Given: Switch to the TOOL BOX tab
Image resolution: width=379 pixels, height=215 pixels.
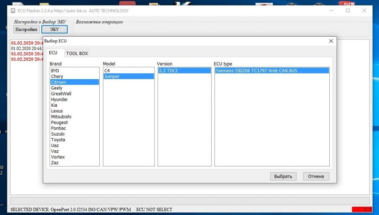Looking at the screenshot, I should (x=77, y=53).
